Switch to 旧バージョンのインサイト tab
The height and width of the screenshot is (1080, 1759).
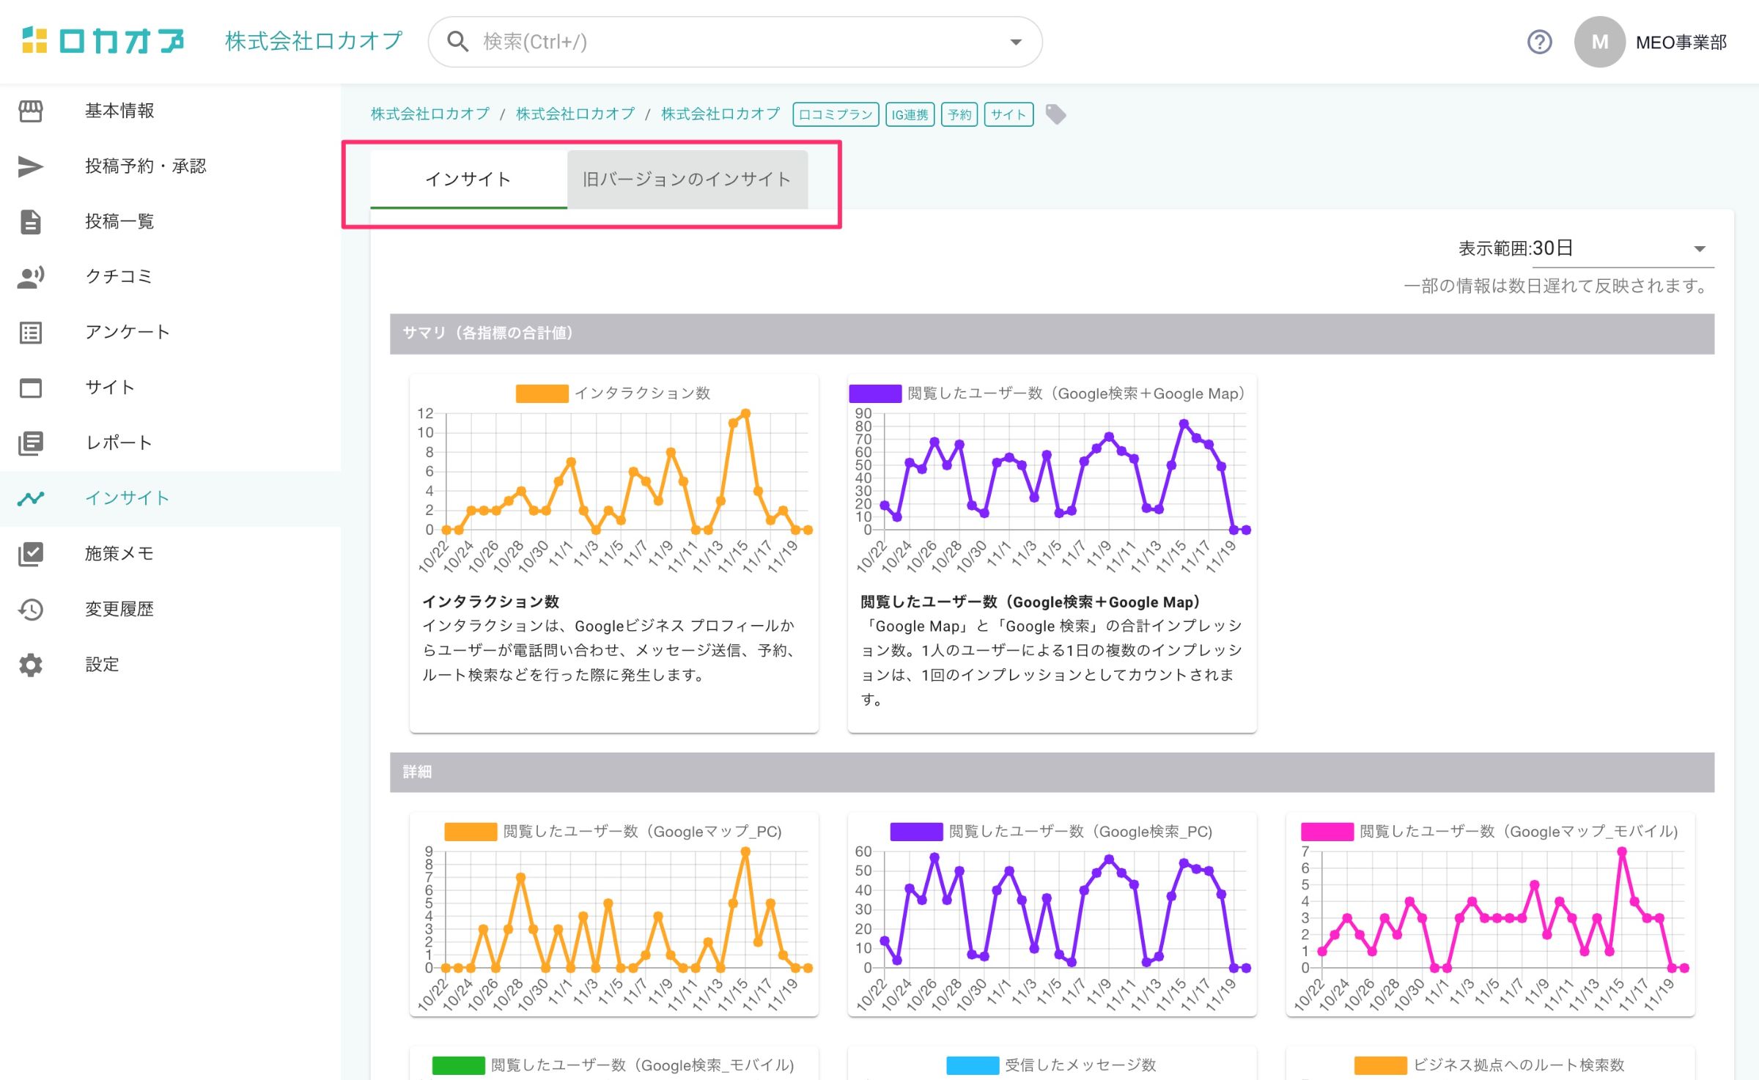(x=687, y=180)
